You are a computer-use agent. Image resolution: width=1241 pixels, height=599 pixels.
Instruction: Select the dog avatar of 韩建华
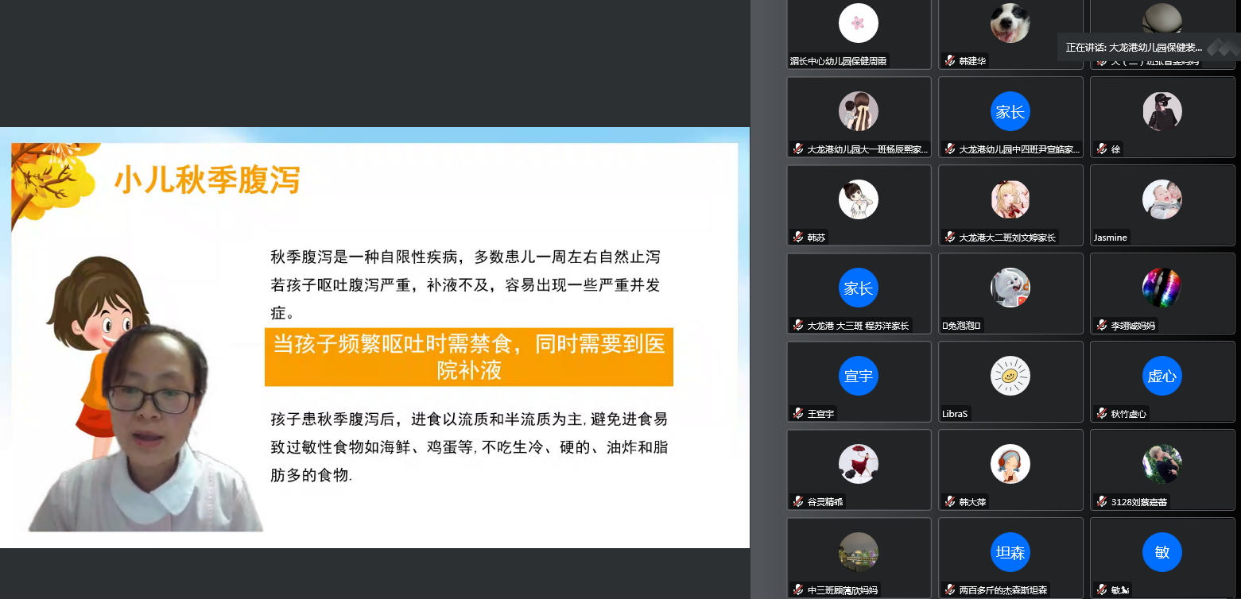coord(1010,23)
